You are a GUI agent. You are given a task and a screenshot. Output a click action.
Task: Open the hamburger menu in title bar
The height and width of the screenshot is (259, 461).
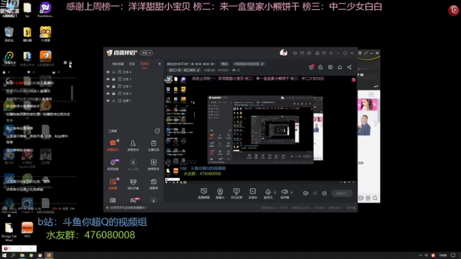pyautogui.click(x=331, y=53)
